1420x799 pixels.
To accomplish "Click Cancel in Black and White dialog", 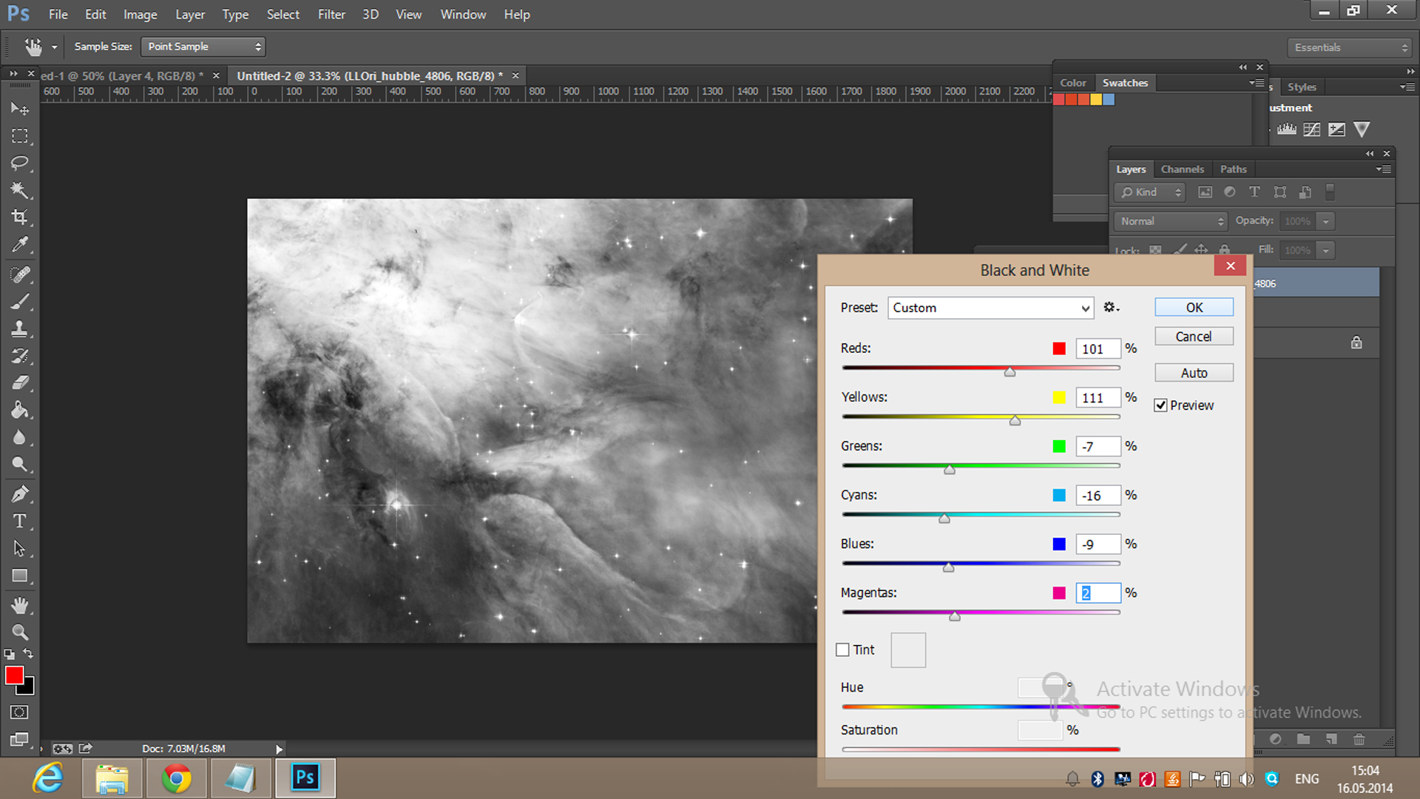I will coord(1194,337).
